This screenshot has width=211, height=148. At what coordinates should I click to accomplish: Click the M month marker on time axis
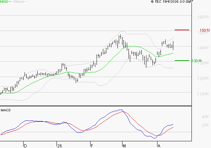tap(124, 146)
